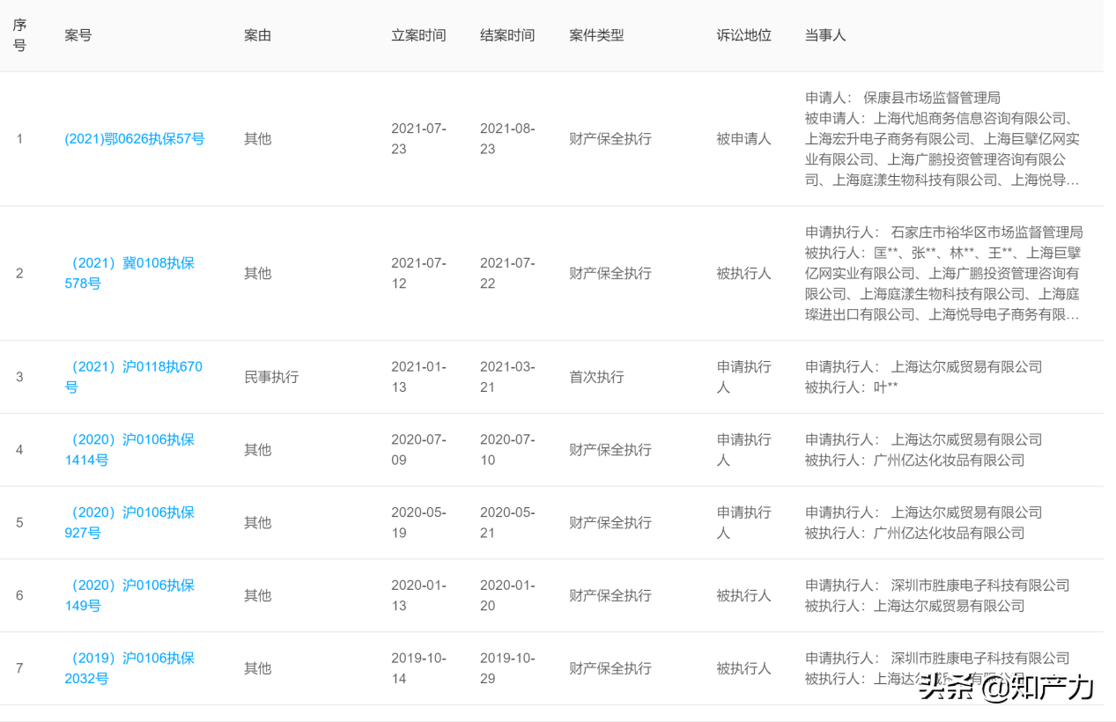Click 其他 cause in row 7
Screen dimensions: 1116x722
click(x=257, y=669)
